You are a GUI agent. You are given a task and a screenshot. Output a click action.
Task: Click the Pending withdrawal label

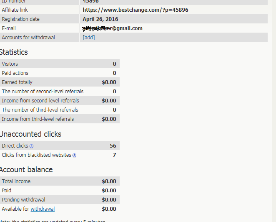(23, 200)
